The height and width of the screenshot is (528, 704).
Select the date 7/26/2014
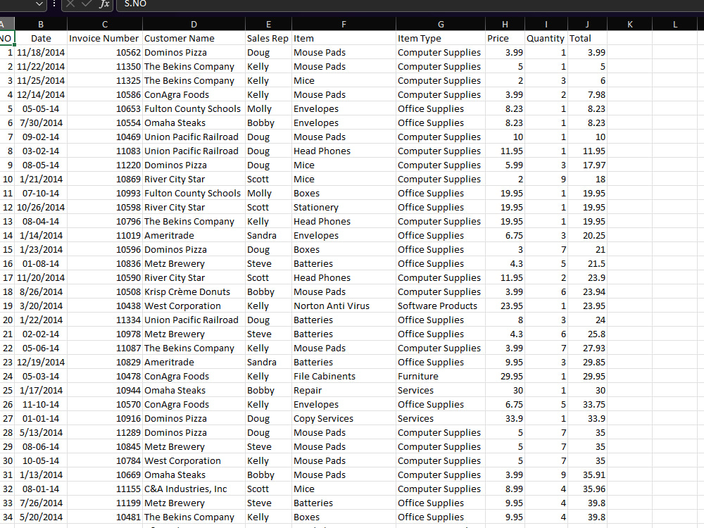(x=41, y=503)
